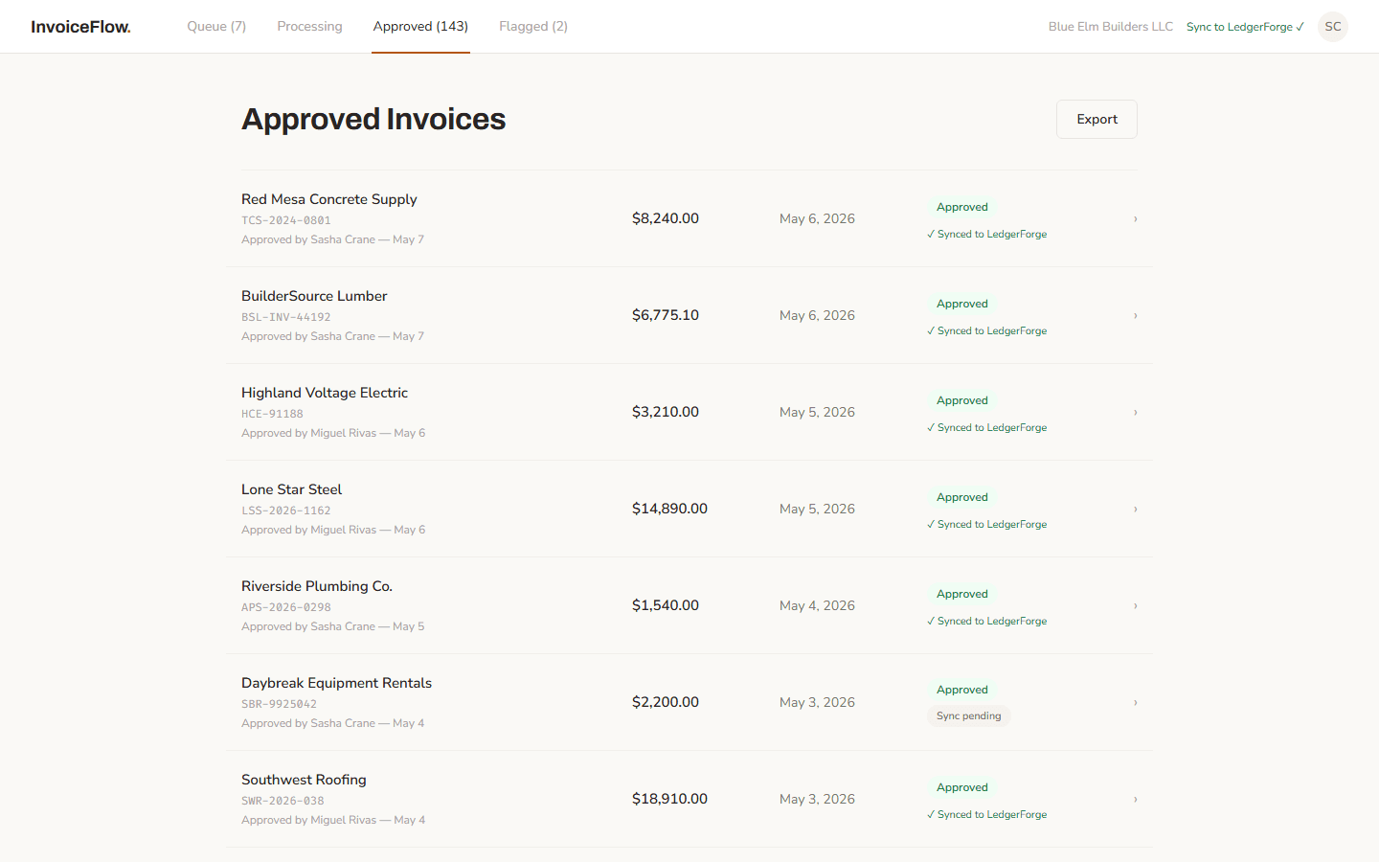
Task: Select the Approved (143) tab
Action: pos(420,27)
